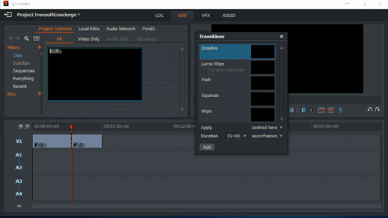
Task: Select Everything filter in sidebar
Action: (23, 78)
